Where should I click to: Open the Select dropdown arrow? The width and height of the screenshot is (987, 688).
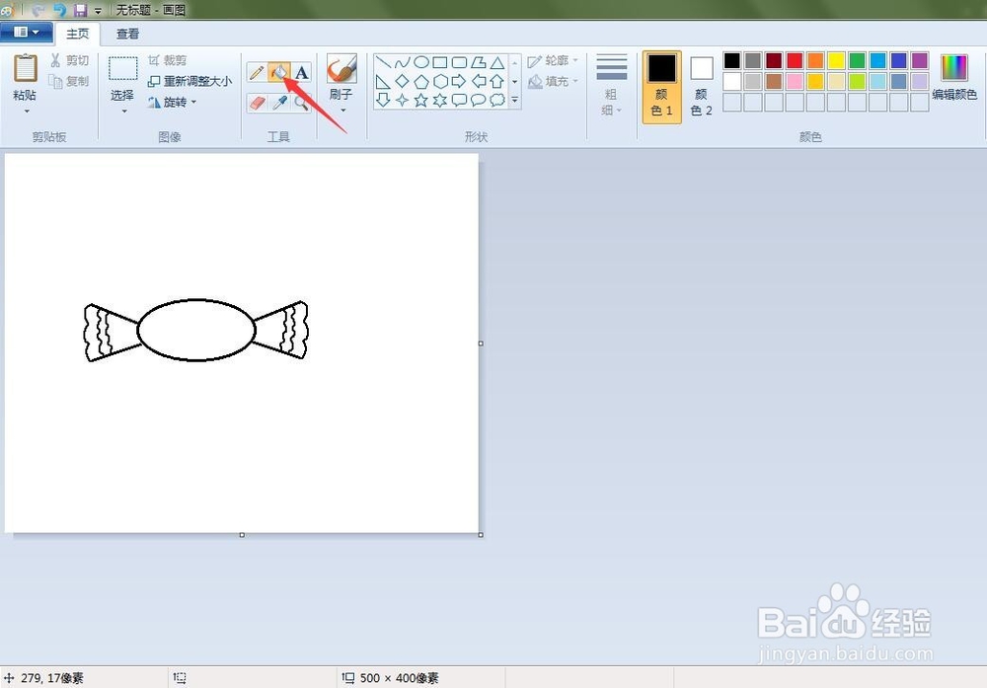(x=124, y=112)
